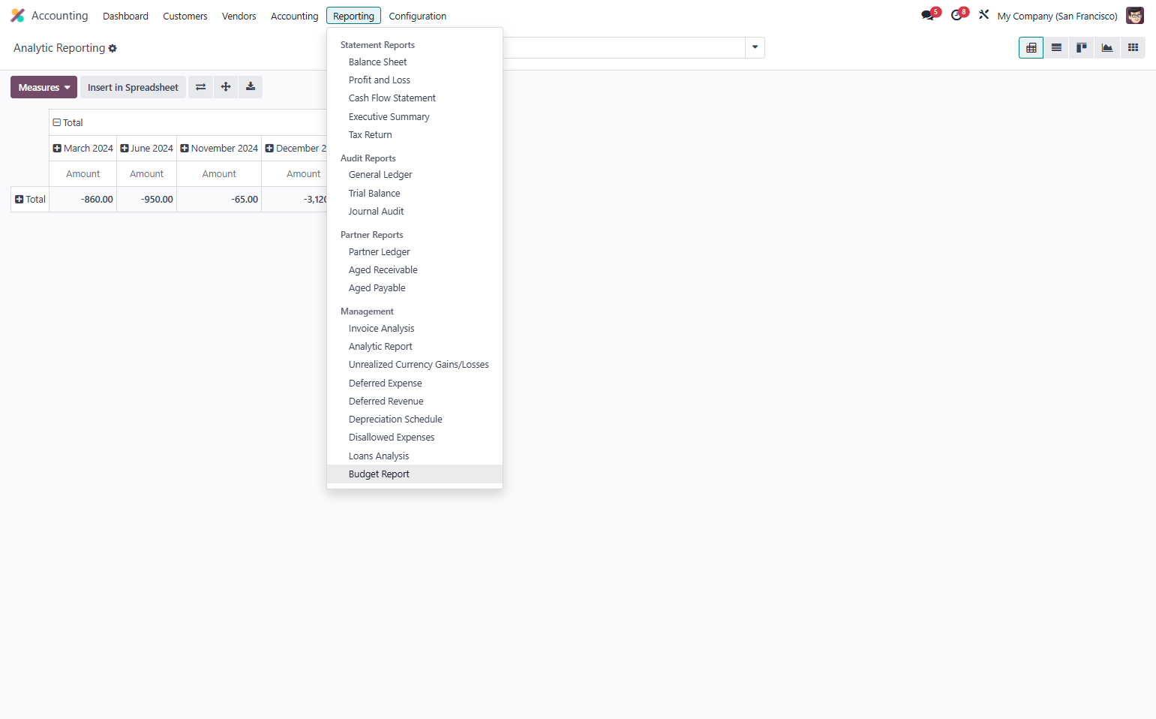Switch to grid view icon
1156x719 pixels.
tap(1133, 47)
